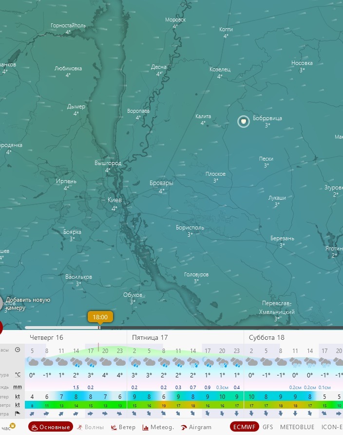Click the Калита city label
Image resolution: width=343 pixels, height=435 pixels.
pos(203,116)
